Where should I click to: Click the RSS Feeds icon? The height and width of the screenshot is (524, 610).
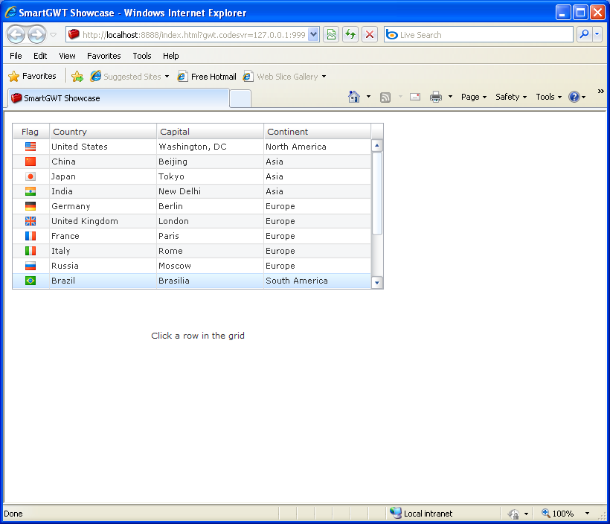(385, 97)
